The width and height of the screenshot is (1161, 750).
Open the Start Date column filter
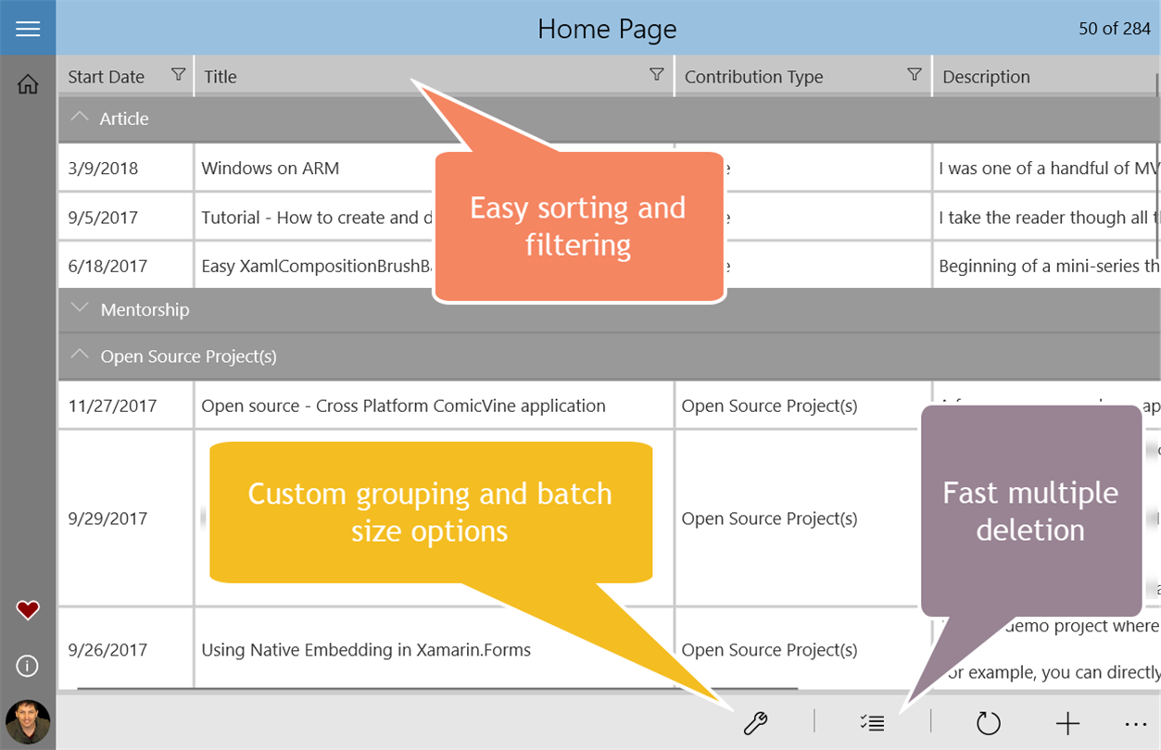[179, 75]
